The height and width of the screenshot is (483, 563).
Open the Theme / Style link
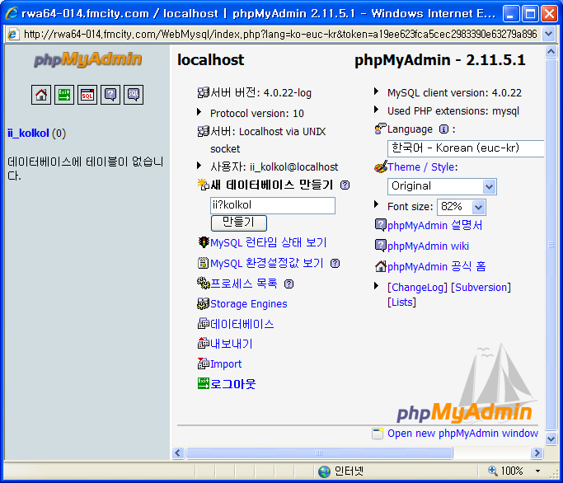421,167
